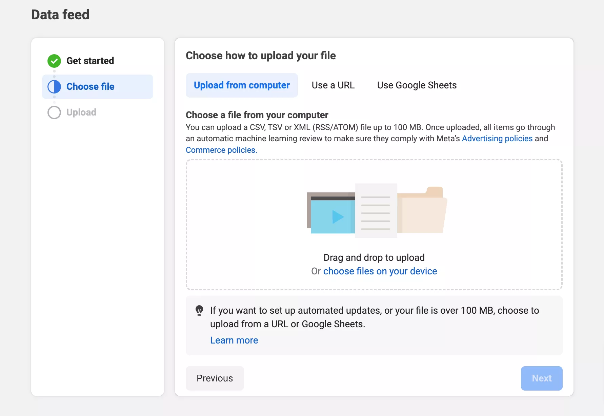The image size is (604, 416).
Task: Open the Commerce policies link
Action: click(x=221, y=150)
